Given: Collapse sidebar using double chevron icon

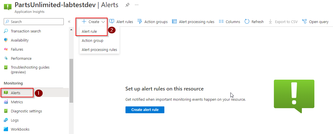Looking at the screenshot, I should [69, 22].
